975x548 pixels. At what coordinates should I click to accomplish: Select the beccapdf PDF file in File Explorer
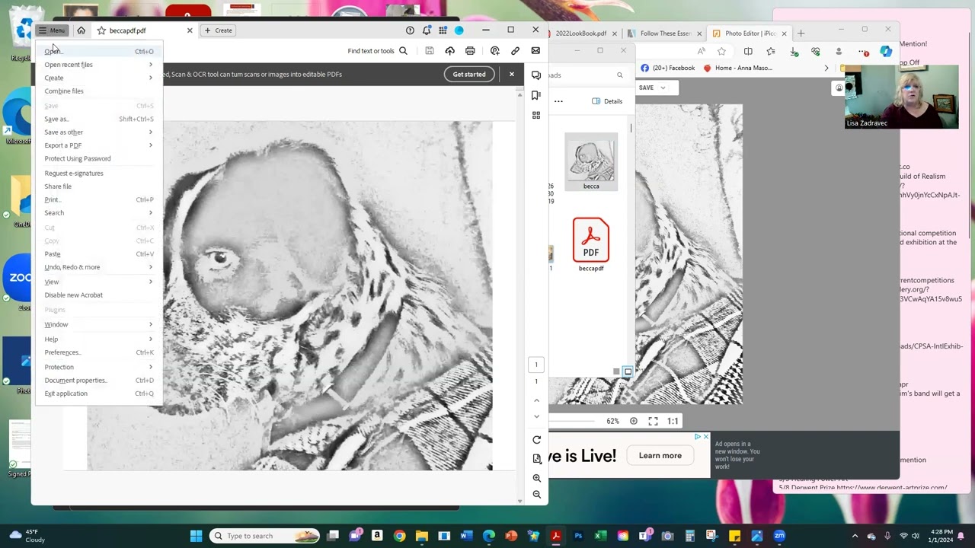(x=591, y=244)
